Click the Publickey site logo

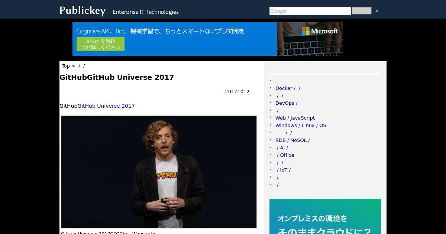(x=83, y=11)
